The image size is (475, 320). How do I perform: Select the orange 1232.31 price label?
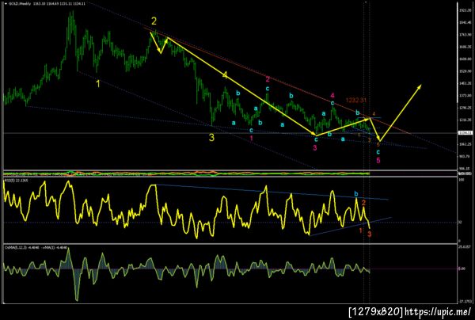click(358, 100)
